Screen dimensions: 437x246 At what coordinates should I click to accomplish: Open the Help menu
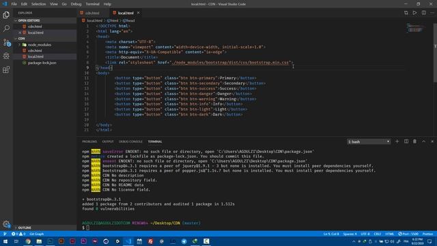tap(107, 4)
